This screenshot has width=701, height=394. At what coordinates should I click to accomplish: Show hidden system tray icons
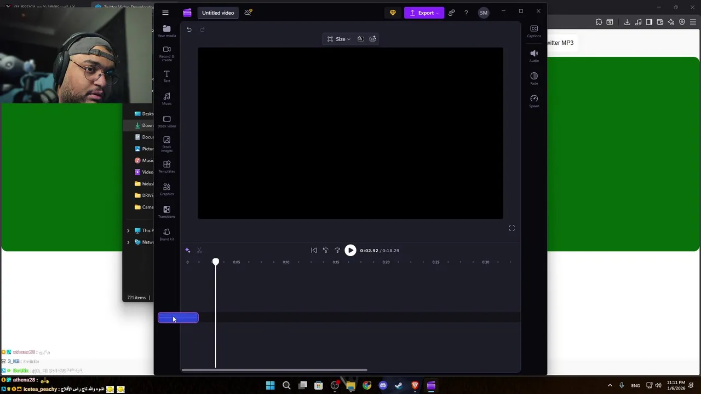tap(610, 386)
